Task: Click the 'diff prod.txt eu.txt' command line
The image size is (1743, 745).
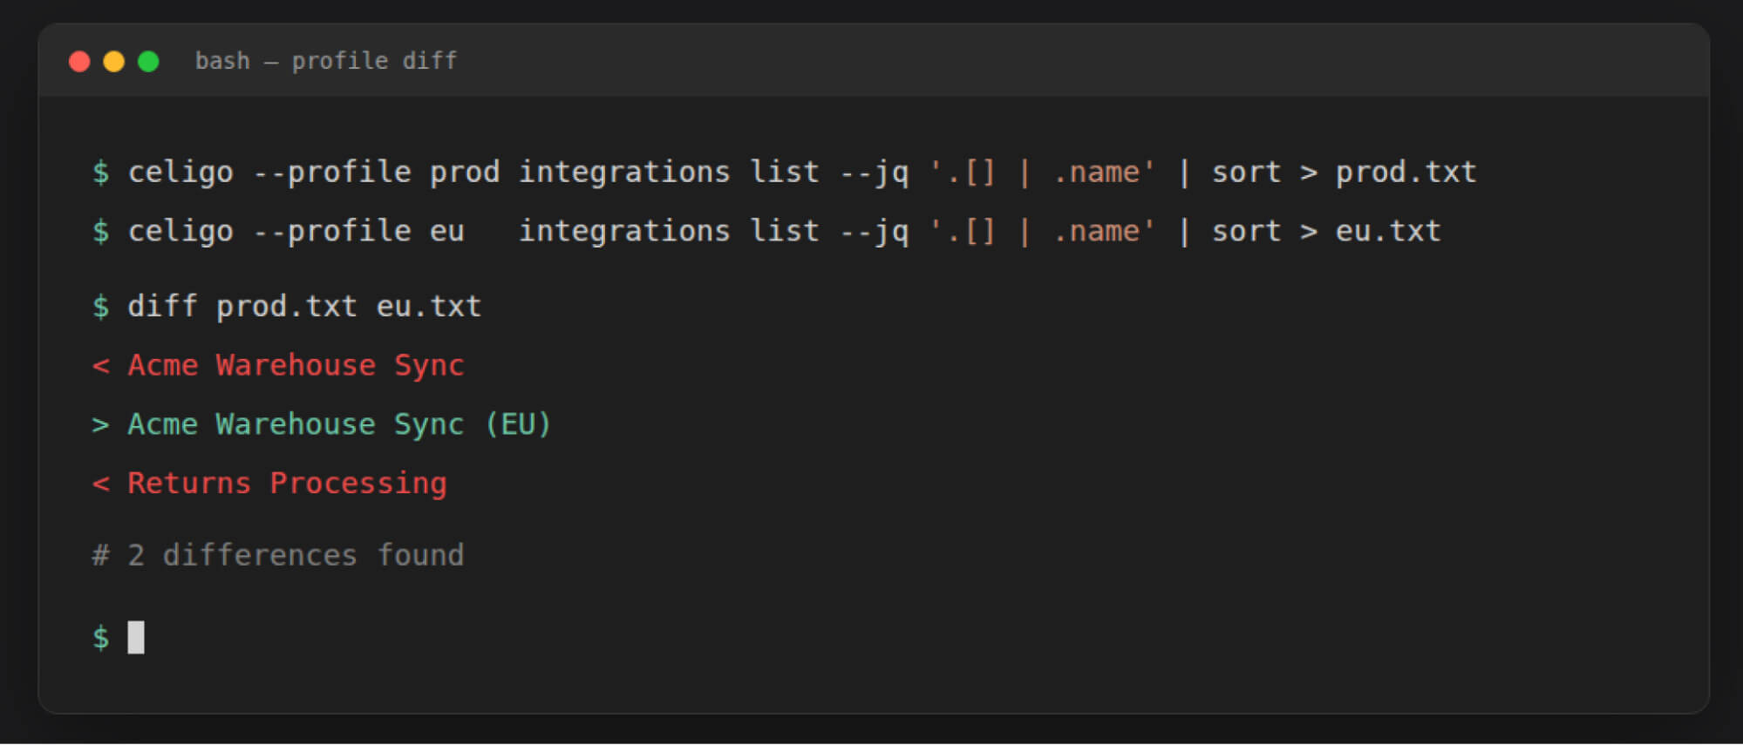Action: [304, 307]
